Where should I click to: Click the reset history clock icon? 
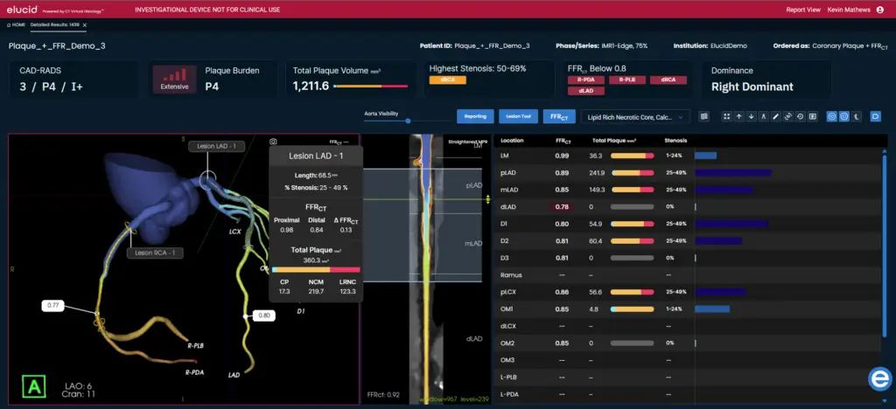[x=800, y=116]
